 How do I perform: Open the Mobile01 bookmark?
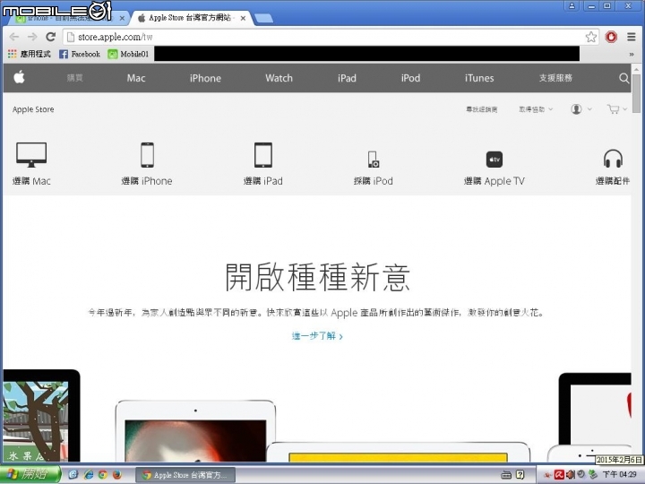pyautogui.click(x=128, y=54)
